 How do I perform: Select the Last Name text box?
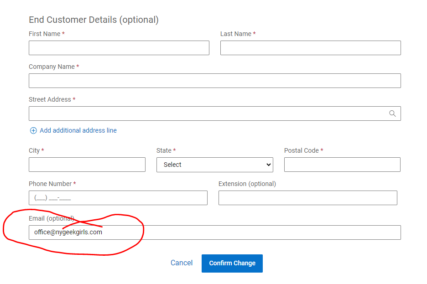click(x=310, y=48)
